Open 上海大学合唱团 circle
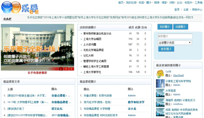The height and width of the screenshot is (118, 204). point(92,39)
